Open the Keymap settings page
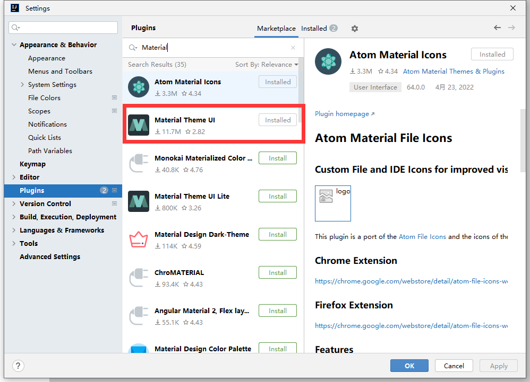The height and width of the screenshot is (382, 530). [x=32, y=164]
